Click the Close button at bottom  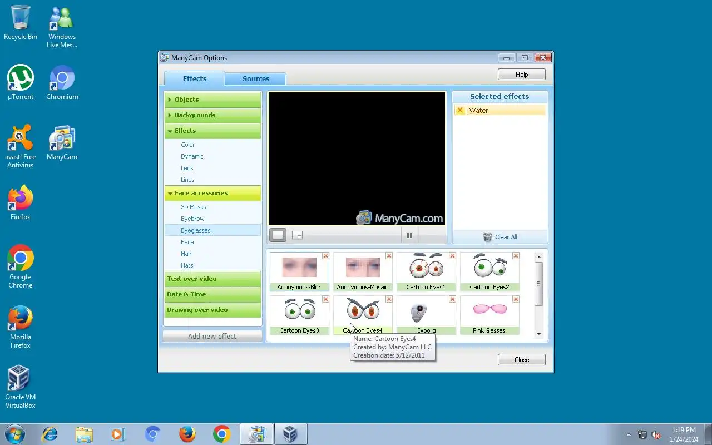click(x=522, y=360)
